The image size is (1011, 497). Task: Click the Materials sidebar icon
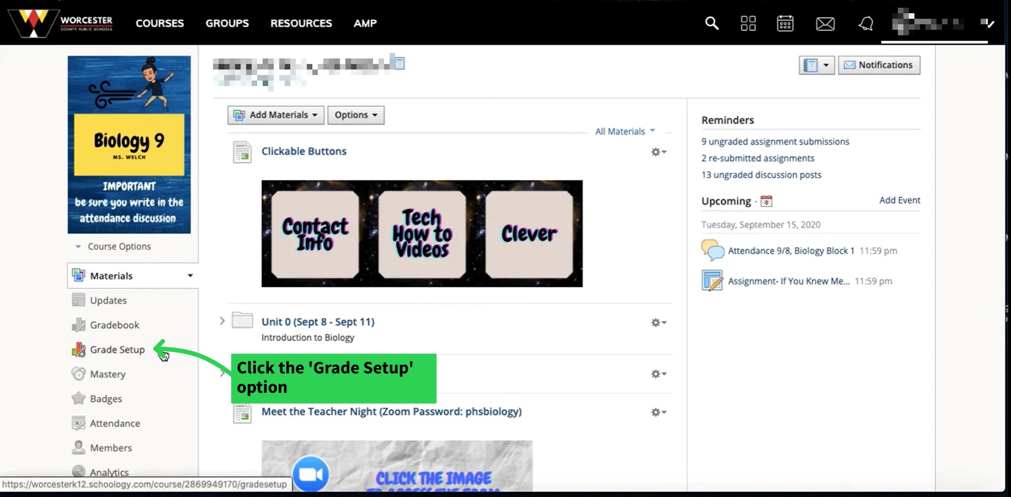[78, 275]
